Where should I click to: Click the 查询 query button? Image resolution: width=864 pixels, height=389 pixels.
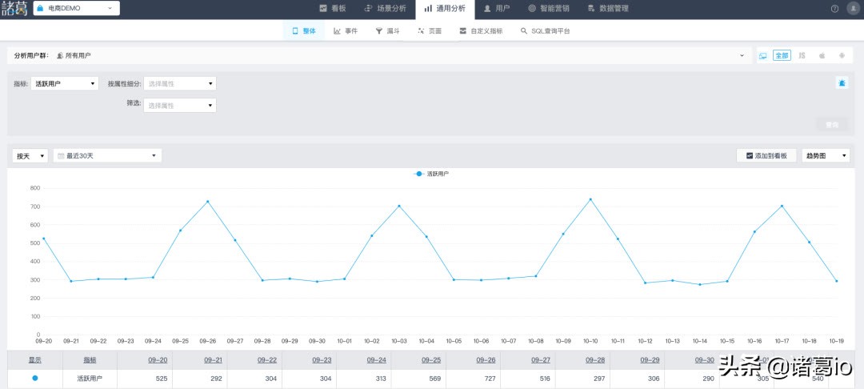(x=831, y=125)
